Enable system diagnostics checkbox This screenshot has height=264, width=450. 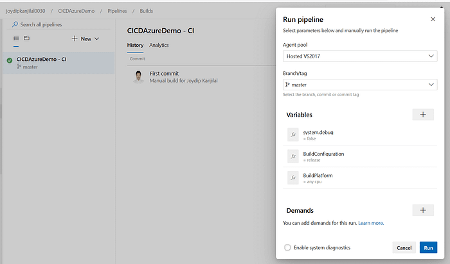click(287, 247)
